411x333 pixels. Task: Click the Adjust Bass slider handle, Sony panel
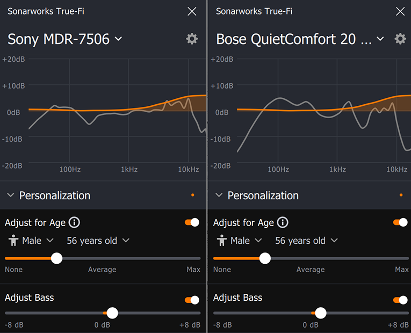[x=112, y=313]
